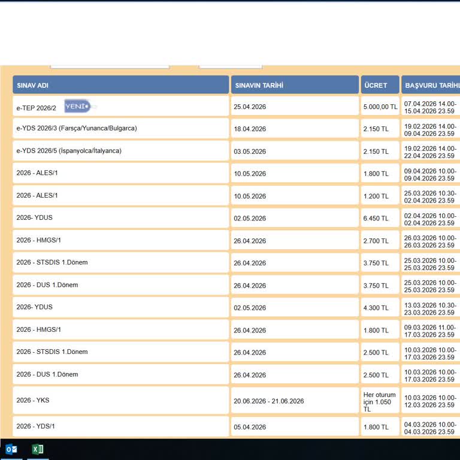Click the smaller input box above the table

(x=231, y=65)
